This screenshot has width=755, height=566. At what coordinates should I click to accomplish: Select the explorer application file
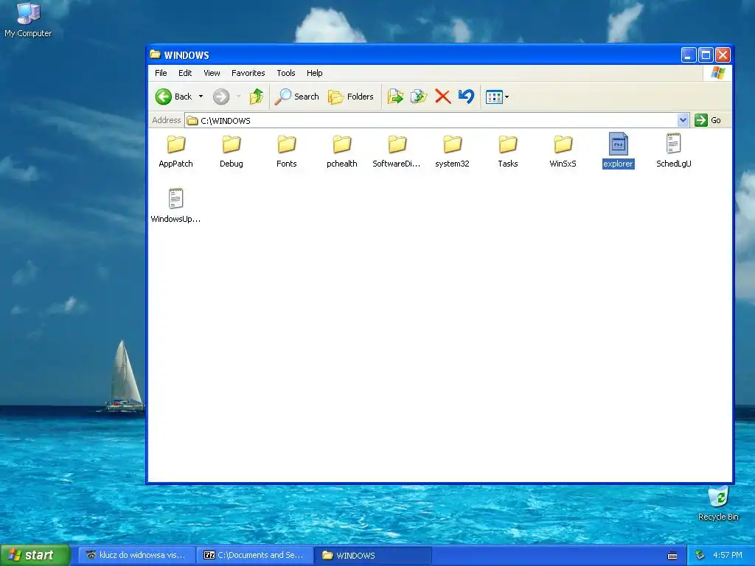[x=619, y=151]
